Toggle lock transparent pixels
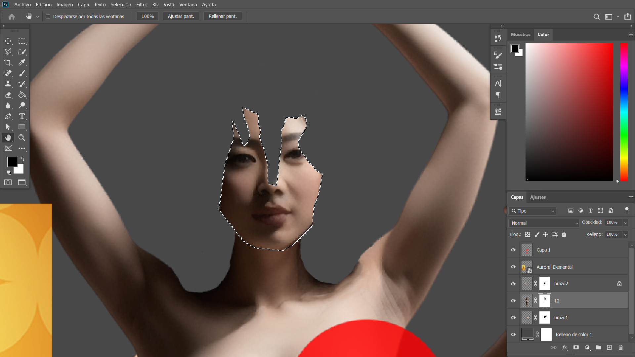The image size is (635, 357). pyautogui.click(x=528, y=234)
